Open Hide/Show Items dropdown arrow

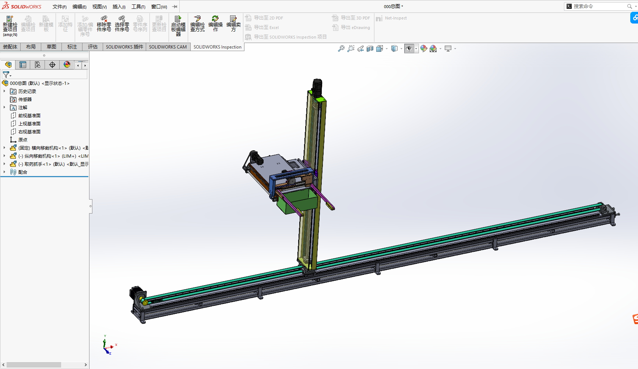coord(416,49)
